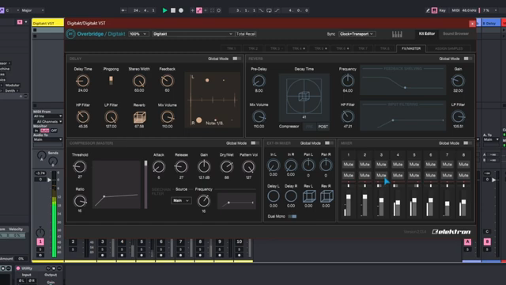
Task: Click the Delay Feedback knob
Action: click(x=167, y=81)
